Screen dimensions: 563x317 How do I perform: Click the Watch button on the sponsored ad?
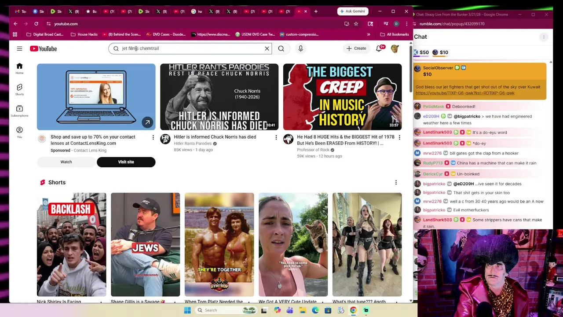pos(66,162)
